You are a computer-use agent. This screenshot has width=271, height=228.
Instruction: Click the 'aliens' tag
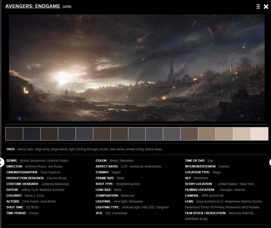(x=22, y=149)
